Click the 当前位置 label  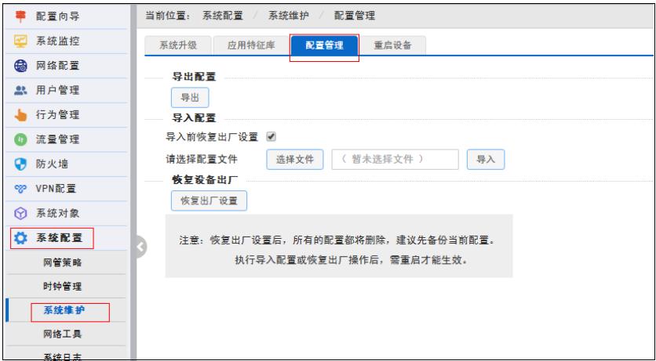(168, 16)
